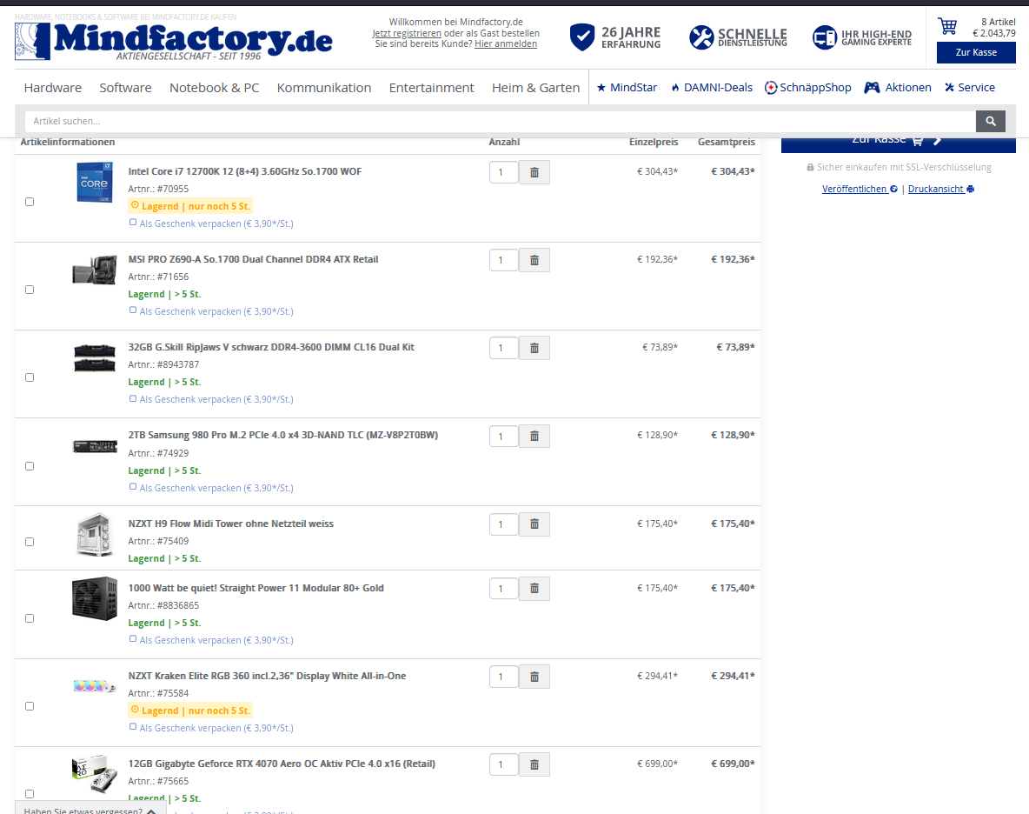Open NZXT H9 Flow case thumbnail
This screenshot has width=1029, height=814.
pos(95,535)
